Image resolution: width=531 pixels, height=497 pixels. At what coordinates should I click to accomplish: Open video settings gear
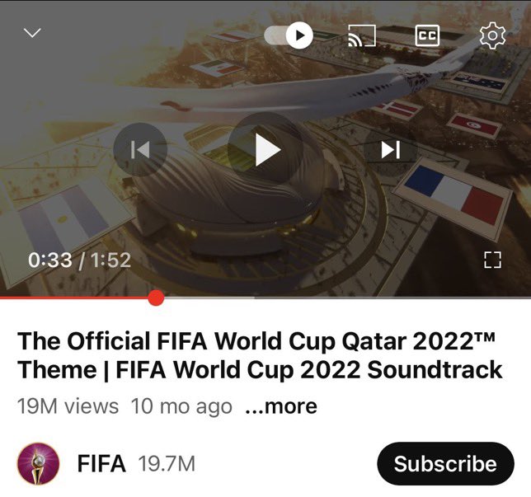click(x=493, y=35)
